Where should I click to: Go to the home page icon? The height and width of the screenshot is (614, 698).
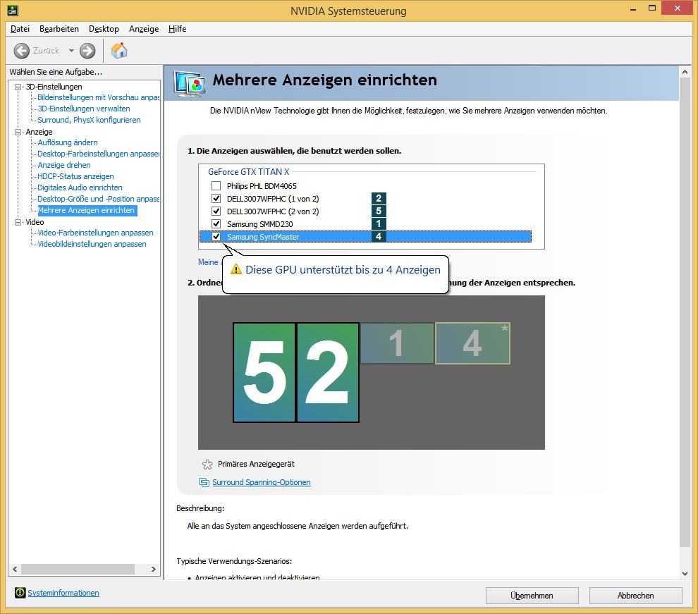pyautogui.click(x=119, y=50)
